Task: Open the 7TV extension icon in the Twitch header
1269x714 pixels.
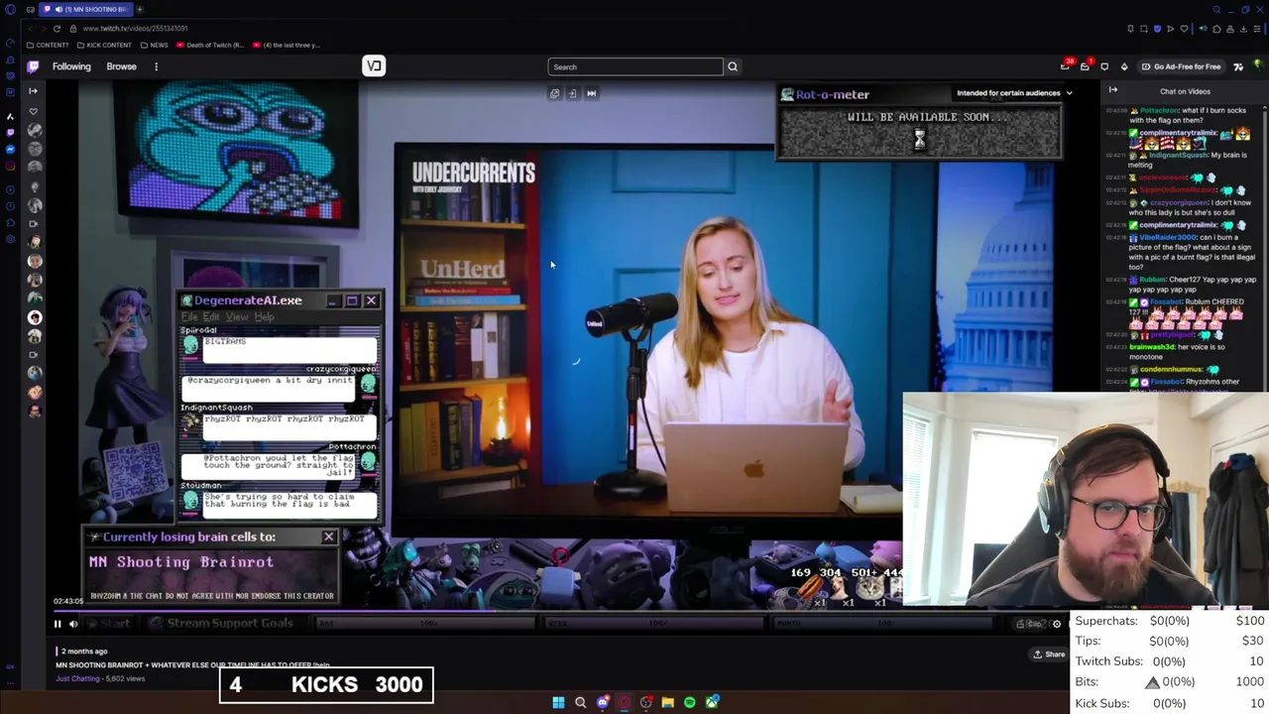Action: pos(1238,66)
